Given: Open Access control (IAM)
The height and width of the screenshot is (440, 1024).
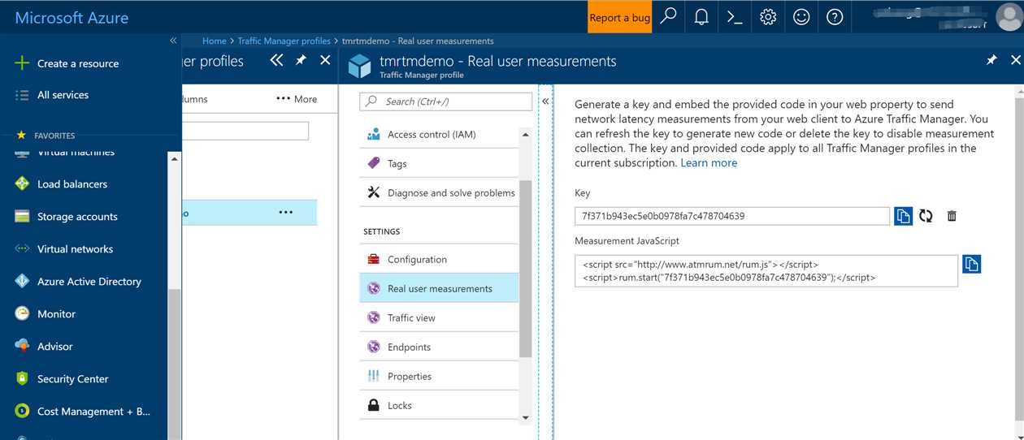Looking at the screenshot, I should (439, 135).
